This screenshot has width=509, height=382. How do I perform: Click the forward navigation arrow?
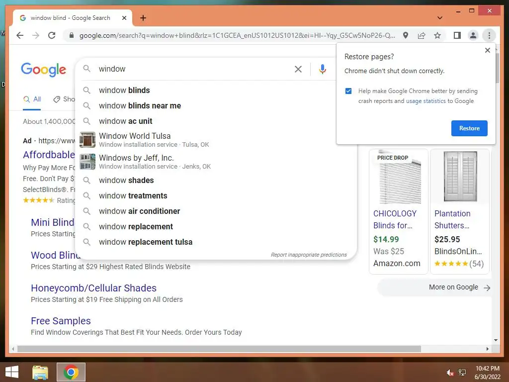(36, 35)
